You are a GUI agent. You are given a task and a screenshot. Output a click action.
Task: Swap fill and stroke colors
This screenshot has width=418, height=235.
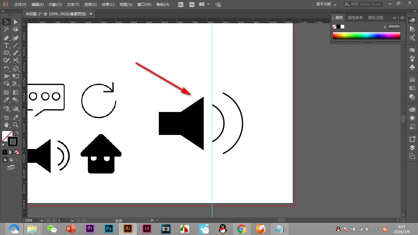click(x=17, y=133)
